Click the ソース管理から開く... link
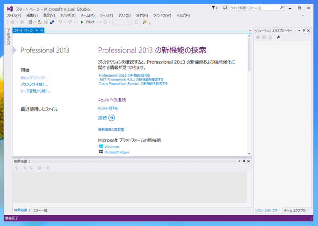Image resolution: width=318 pixels, height=226 pixels. [36, 91]
